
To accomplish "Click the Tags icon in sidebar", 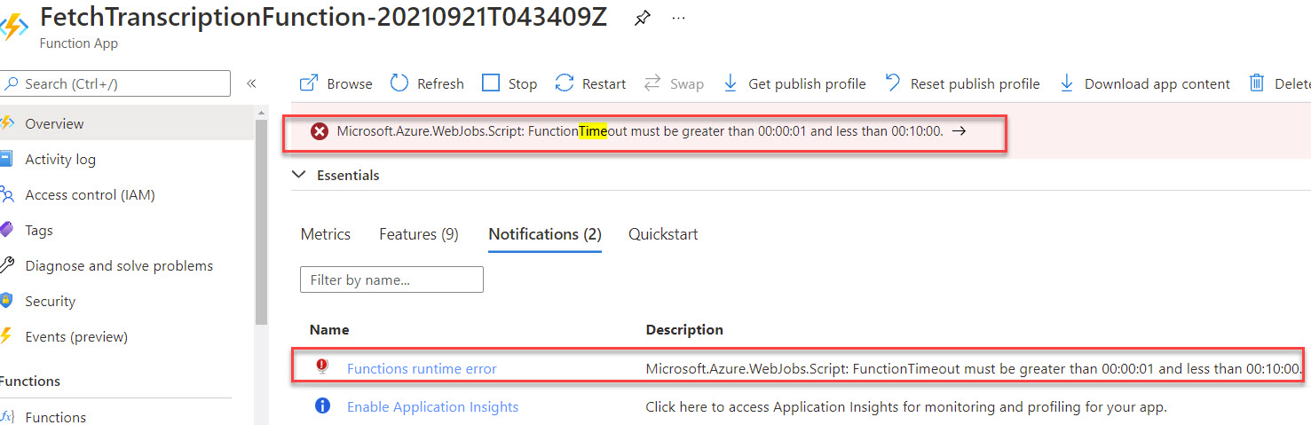I will pyautogui.click(x=7, y=231).
